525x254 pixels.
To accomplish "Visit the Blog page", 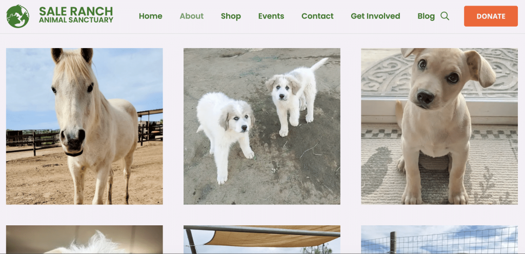I will [426, 16].
